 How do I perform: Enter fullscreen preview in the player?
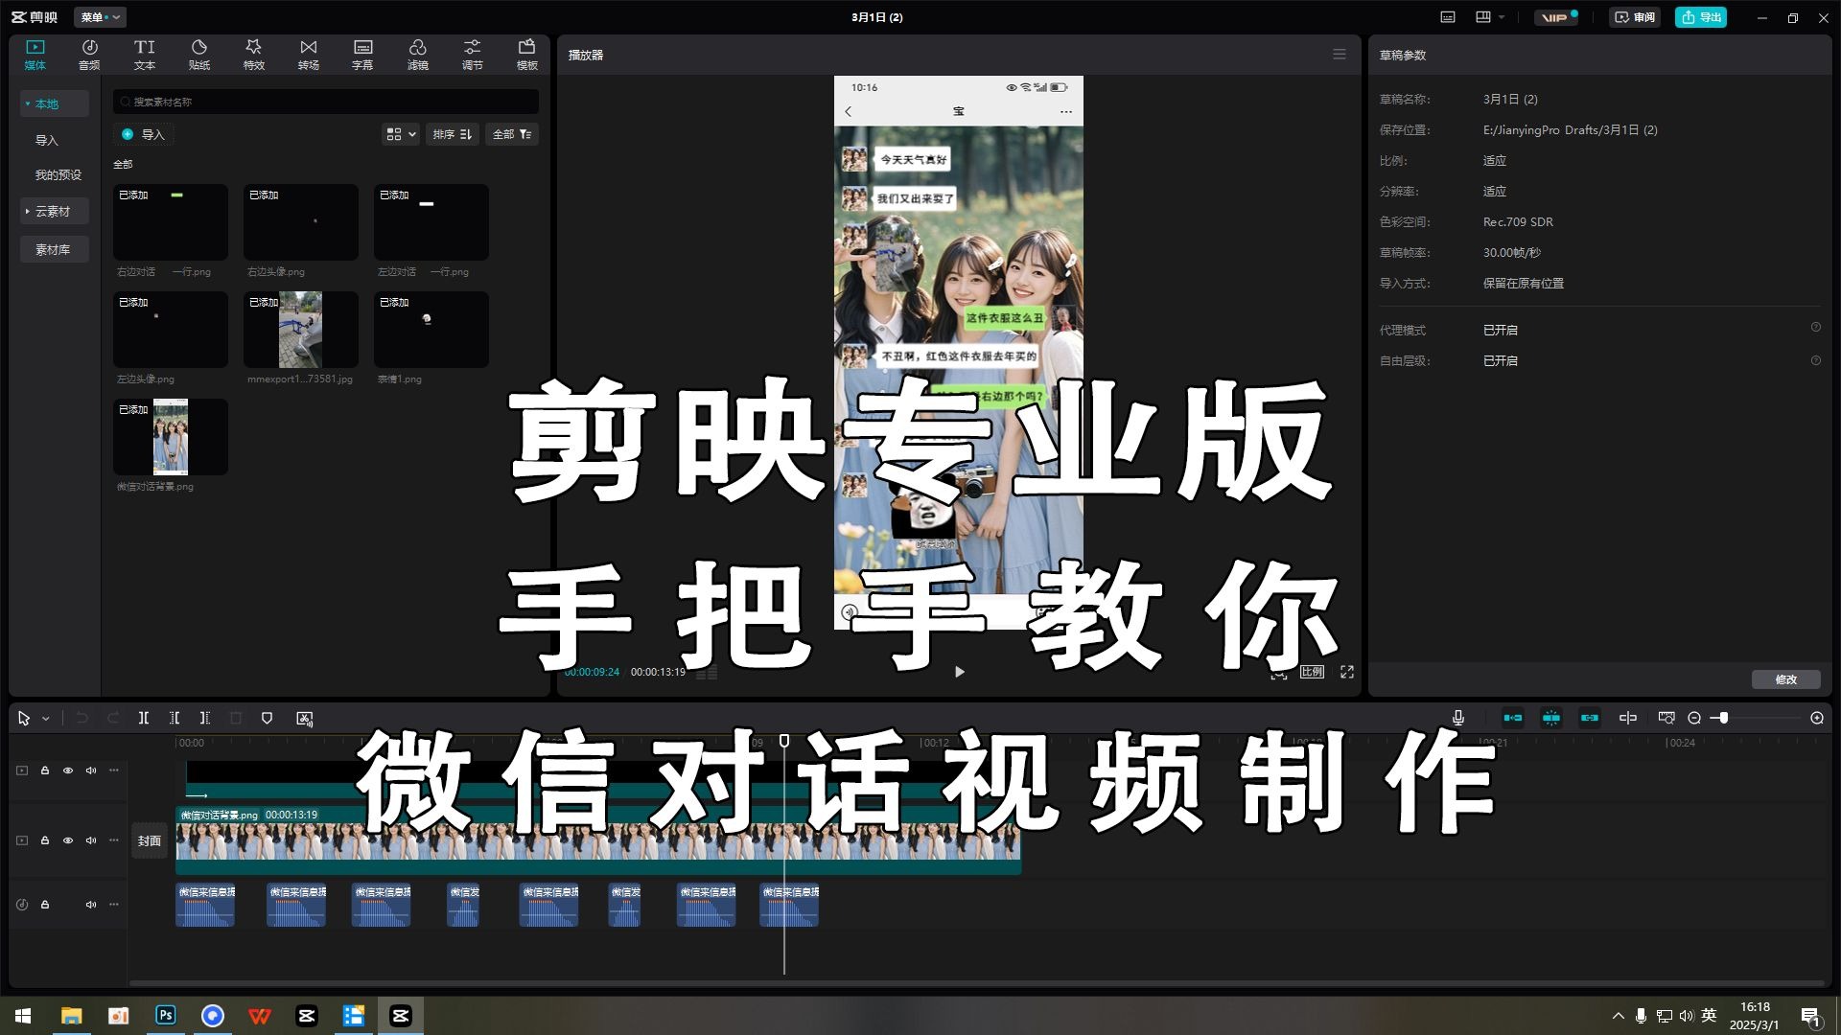click(1347, 672)
